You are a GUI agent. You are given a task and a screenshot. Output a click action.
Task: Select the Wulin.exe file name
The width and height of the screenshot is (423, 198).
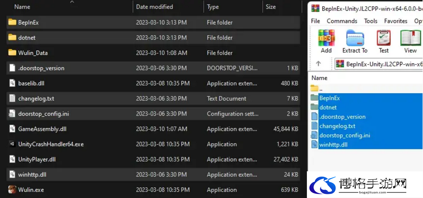(31, 190)
